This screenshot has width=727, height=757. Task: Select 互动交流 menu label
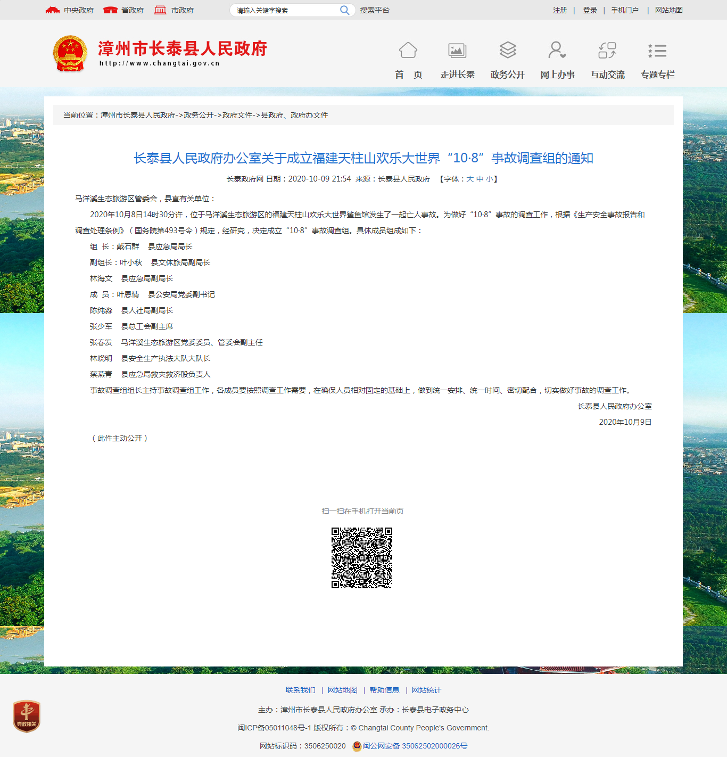(607, 75)
